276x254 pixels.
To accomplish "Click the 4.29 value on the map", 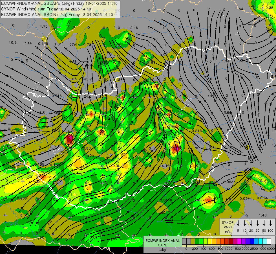I will pos(71,131).
